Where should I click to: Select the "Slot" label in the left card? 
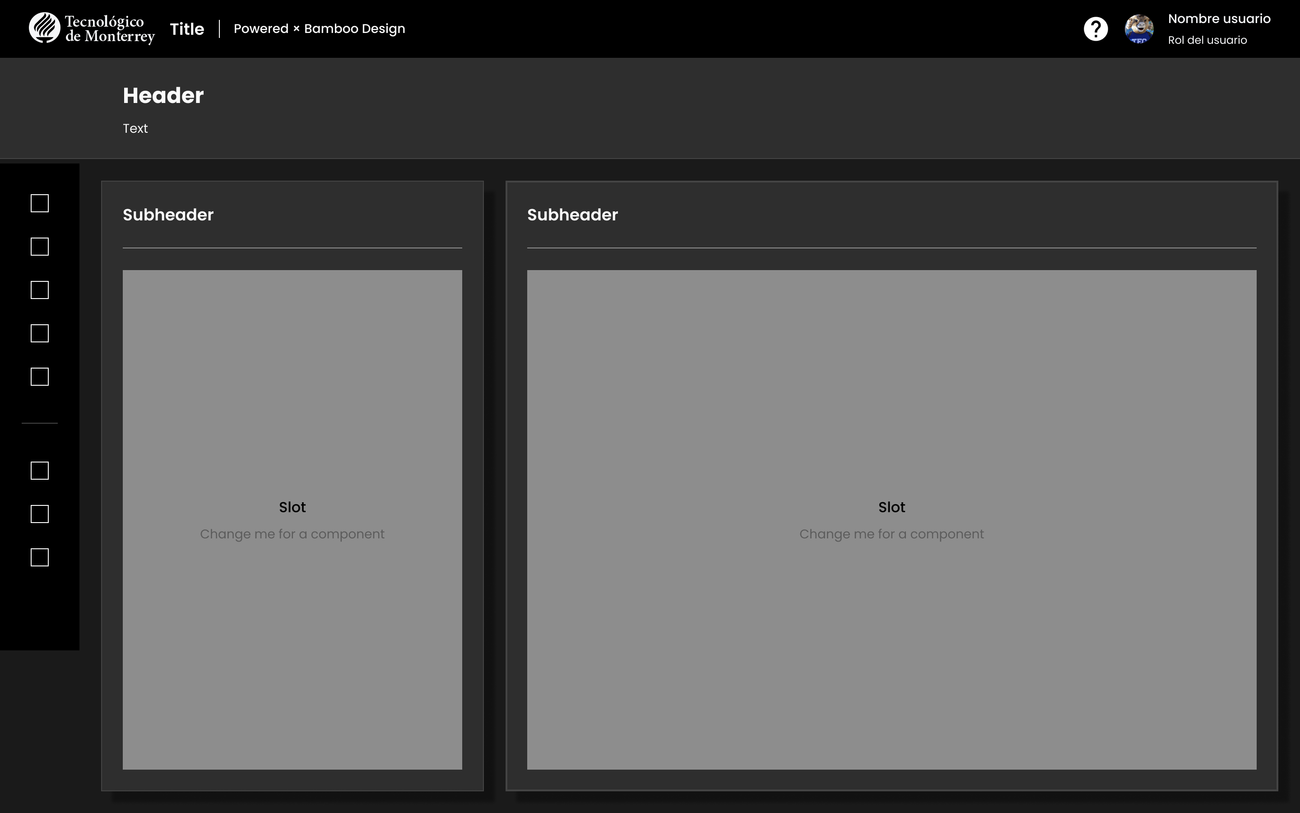[292, 507]
